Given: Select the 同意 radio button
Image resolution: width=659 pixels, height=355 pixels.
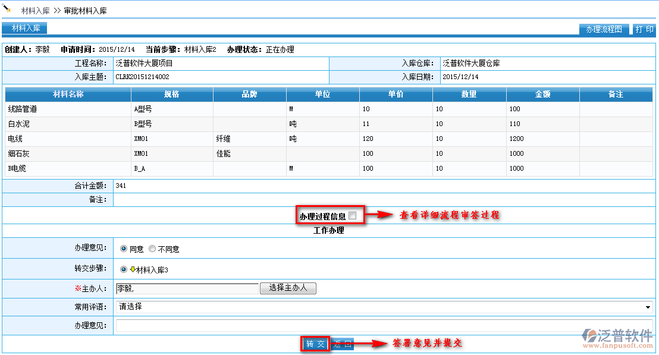Looking at the screenshot, I should tap(124, 249).
